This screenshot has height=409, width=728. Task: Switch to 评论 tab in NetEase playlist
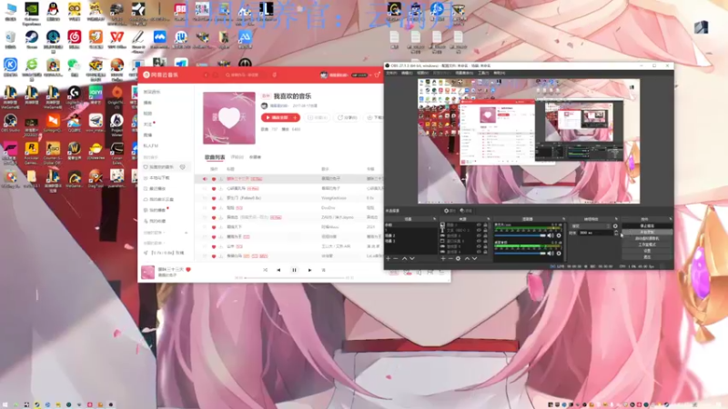238,157
